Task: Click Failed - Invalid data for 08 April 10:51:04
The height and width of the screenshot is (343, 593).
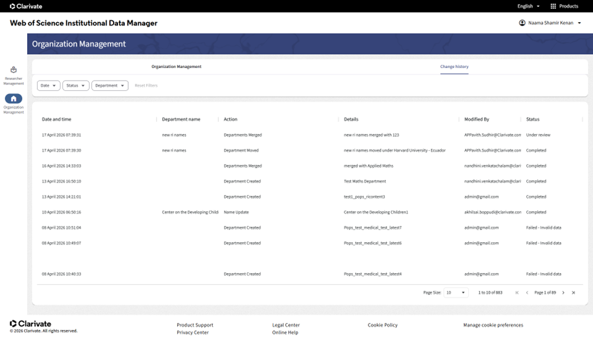Action: point(543,228)
